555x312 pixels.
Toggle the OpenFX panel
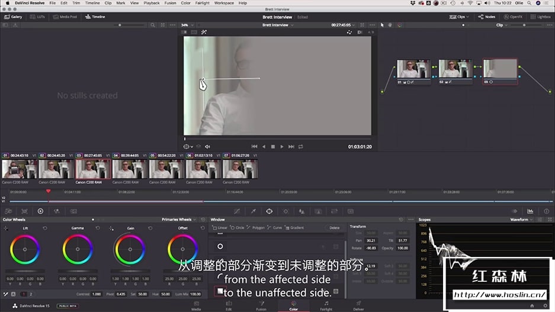(x=513, y=17)
